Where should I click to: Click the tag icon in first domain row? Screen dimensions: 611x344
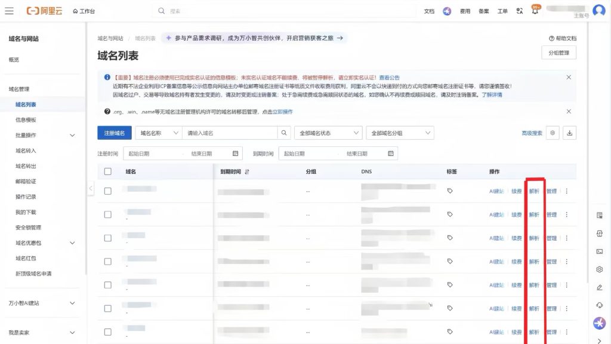(x=450, y=191)
